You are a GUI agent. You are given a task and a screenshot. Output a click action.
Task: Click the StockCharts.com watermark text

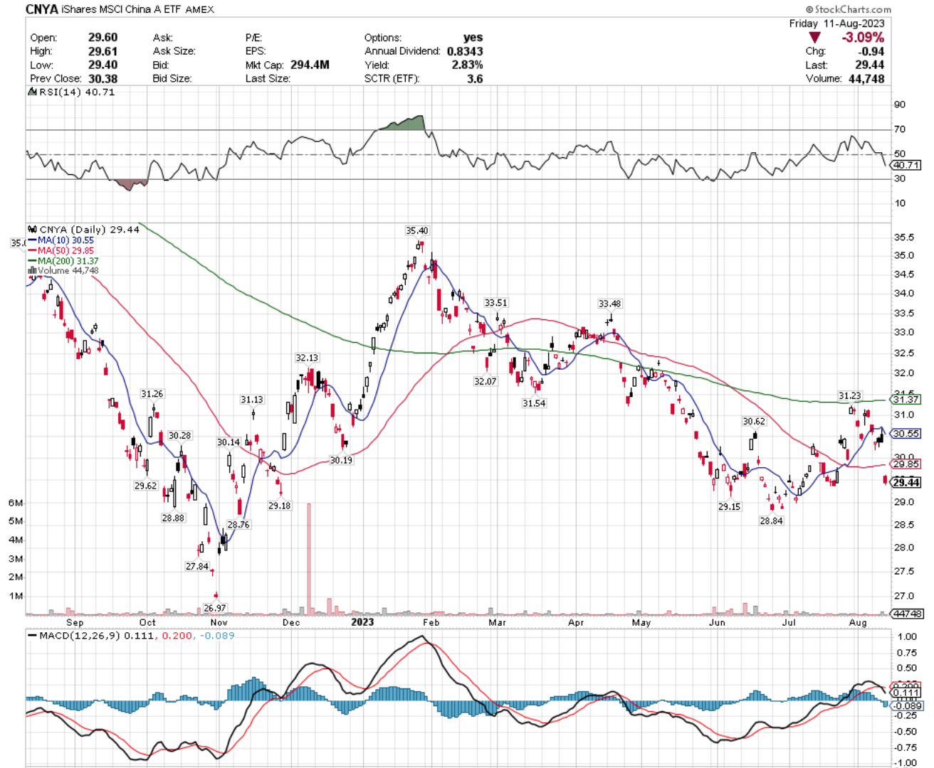[x=849, y=9]
